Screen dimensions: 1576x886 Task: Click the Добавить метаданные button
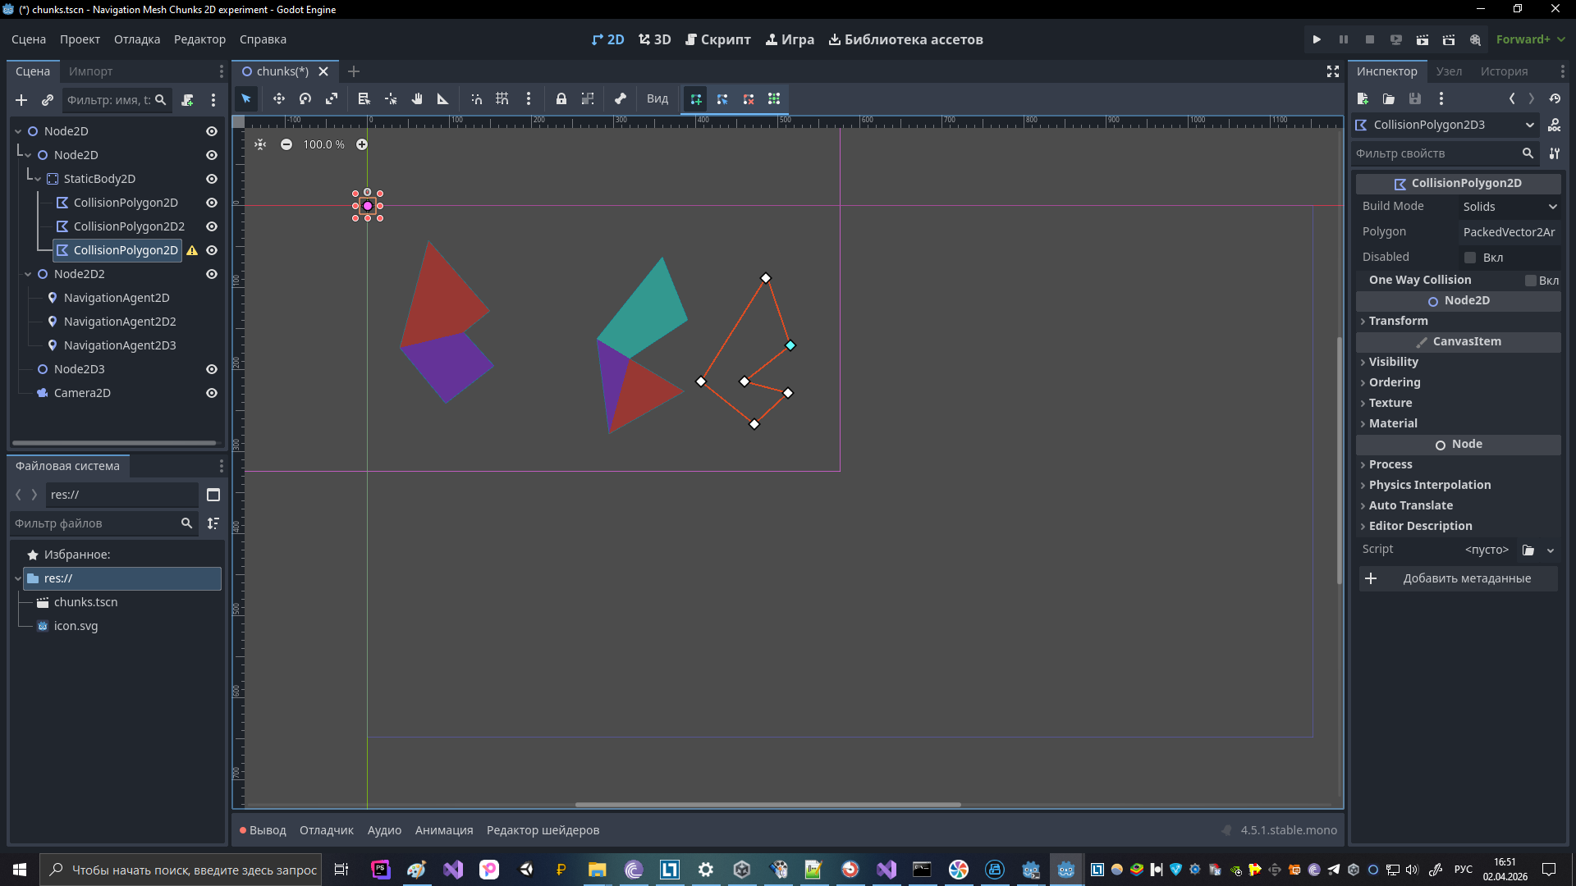click(x=1458, y=578)
